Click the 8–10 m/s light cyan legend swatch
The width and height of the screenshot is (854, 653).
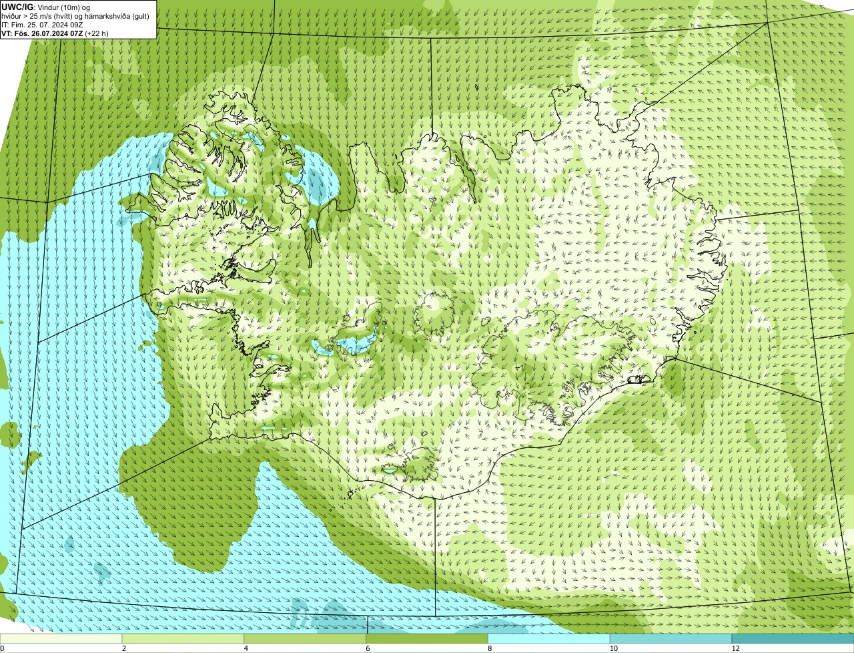pyautogui.click(x=550, y=638)
